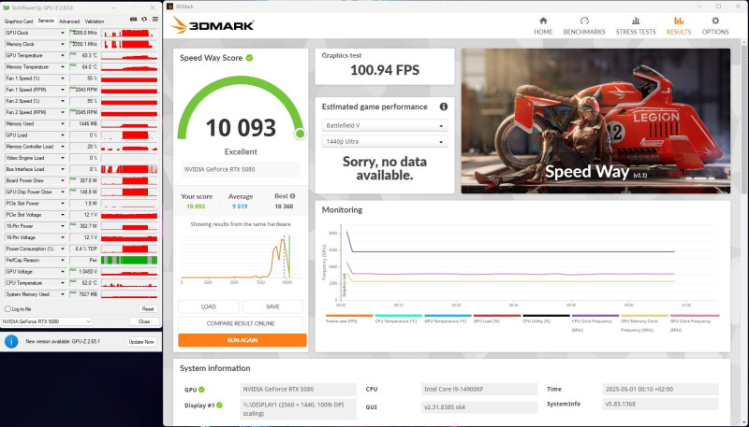Open the BENCHMARKS section in 3DMark

tap(583, 26)
